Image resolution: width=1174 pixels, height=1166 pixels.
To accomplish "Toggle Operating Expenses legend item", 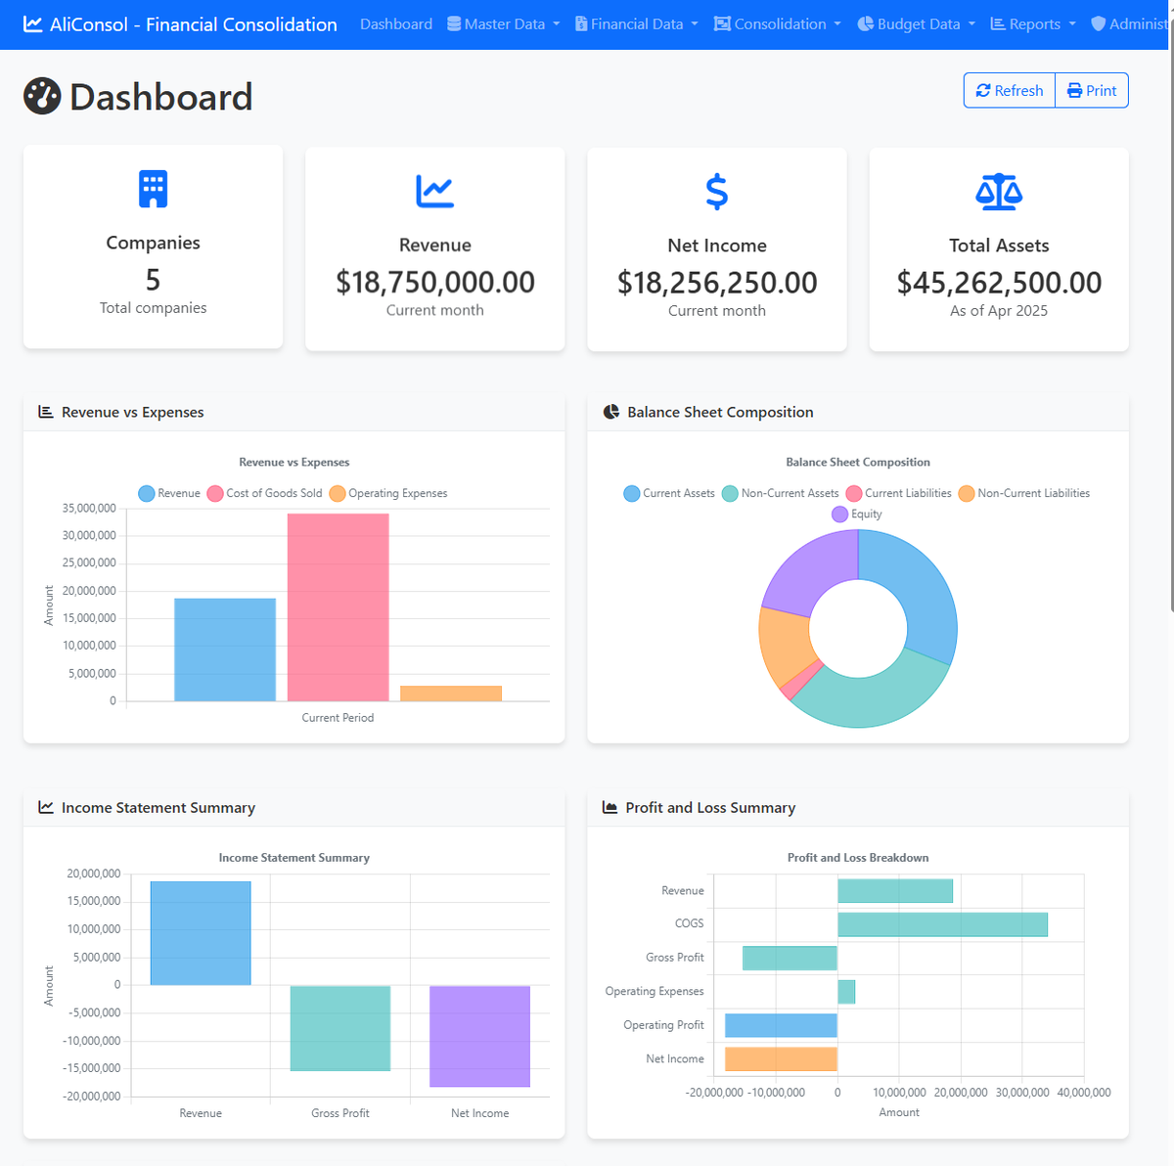I will pos(388,493).
